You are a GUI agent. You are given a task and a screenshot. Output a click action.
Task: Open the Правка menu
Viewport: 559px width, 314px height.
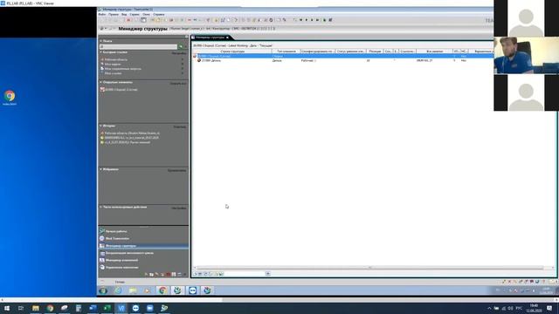coord(114,15)
